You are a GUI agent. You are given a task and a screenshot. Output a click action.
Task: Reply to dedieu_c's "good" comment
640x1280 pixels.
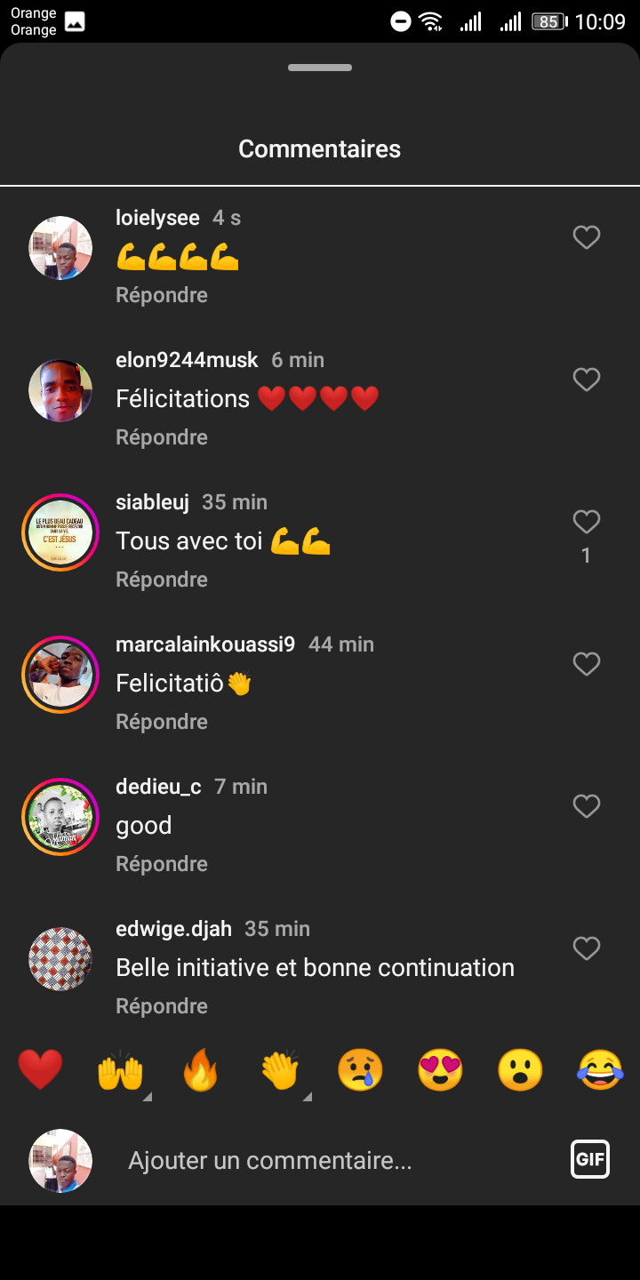(x=162, y=864)
